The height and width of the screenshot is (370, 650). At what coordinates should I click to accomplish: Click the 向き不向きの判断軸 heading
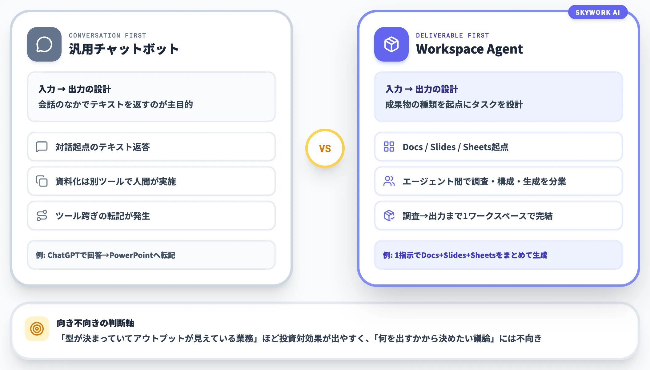click(x=95, y=323)
